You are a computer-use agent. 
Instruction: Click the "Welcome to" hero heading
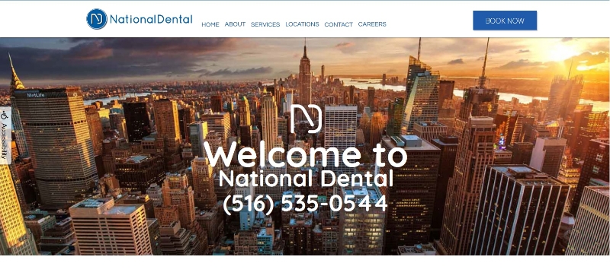(306, 155)
